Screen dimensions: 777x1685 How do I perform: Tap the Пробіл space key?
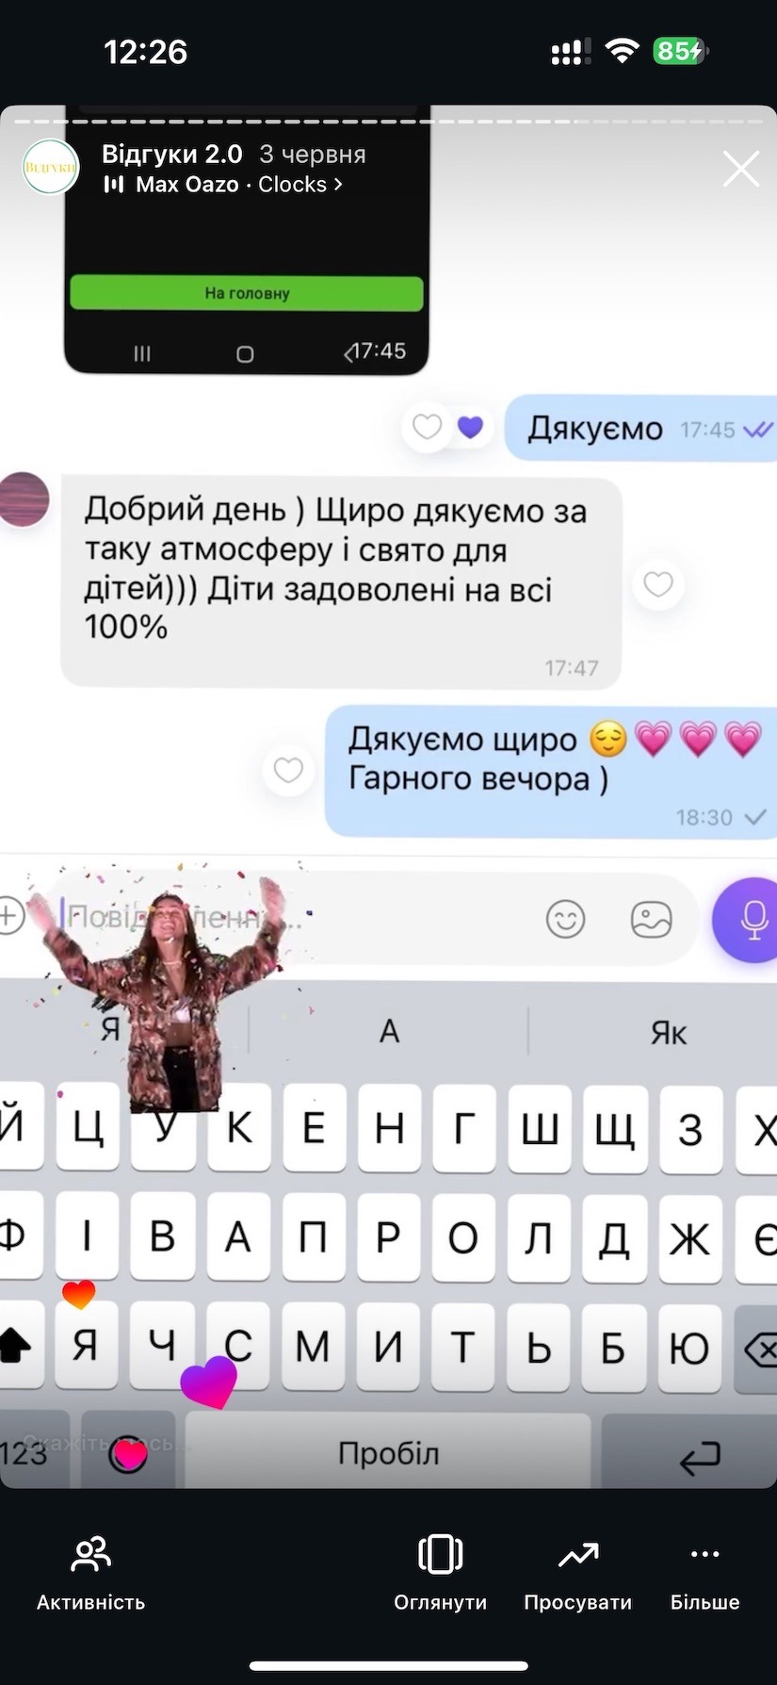click(388, 1453)
